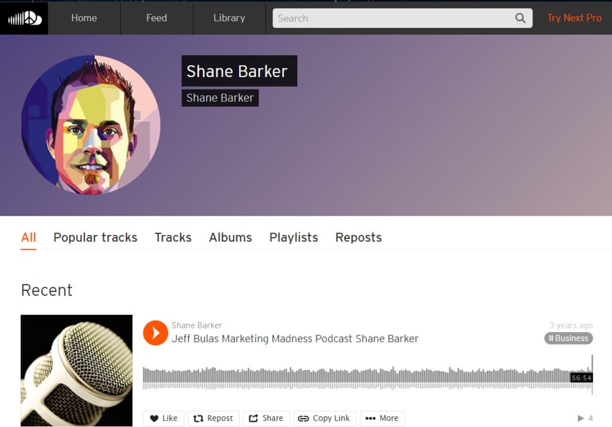Click the large Shane Barker profile heading
The image size is (612, 427).
point(239,71)
